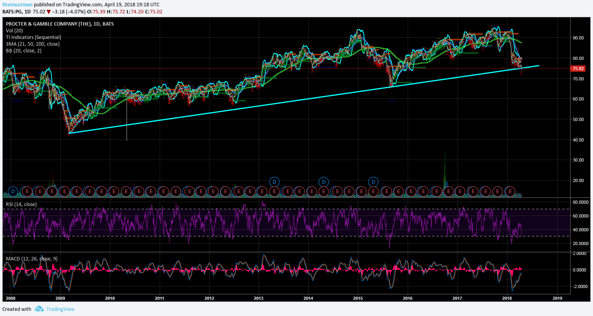Click the red 75.02 current price tag

point(578,69)
